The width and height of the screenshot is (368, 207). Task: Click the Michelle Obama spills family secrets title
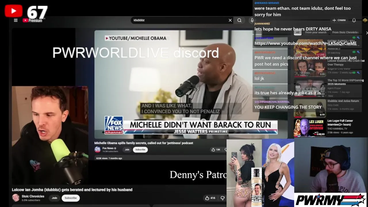pos(143,143)
